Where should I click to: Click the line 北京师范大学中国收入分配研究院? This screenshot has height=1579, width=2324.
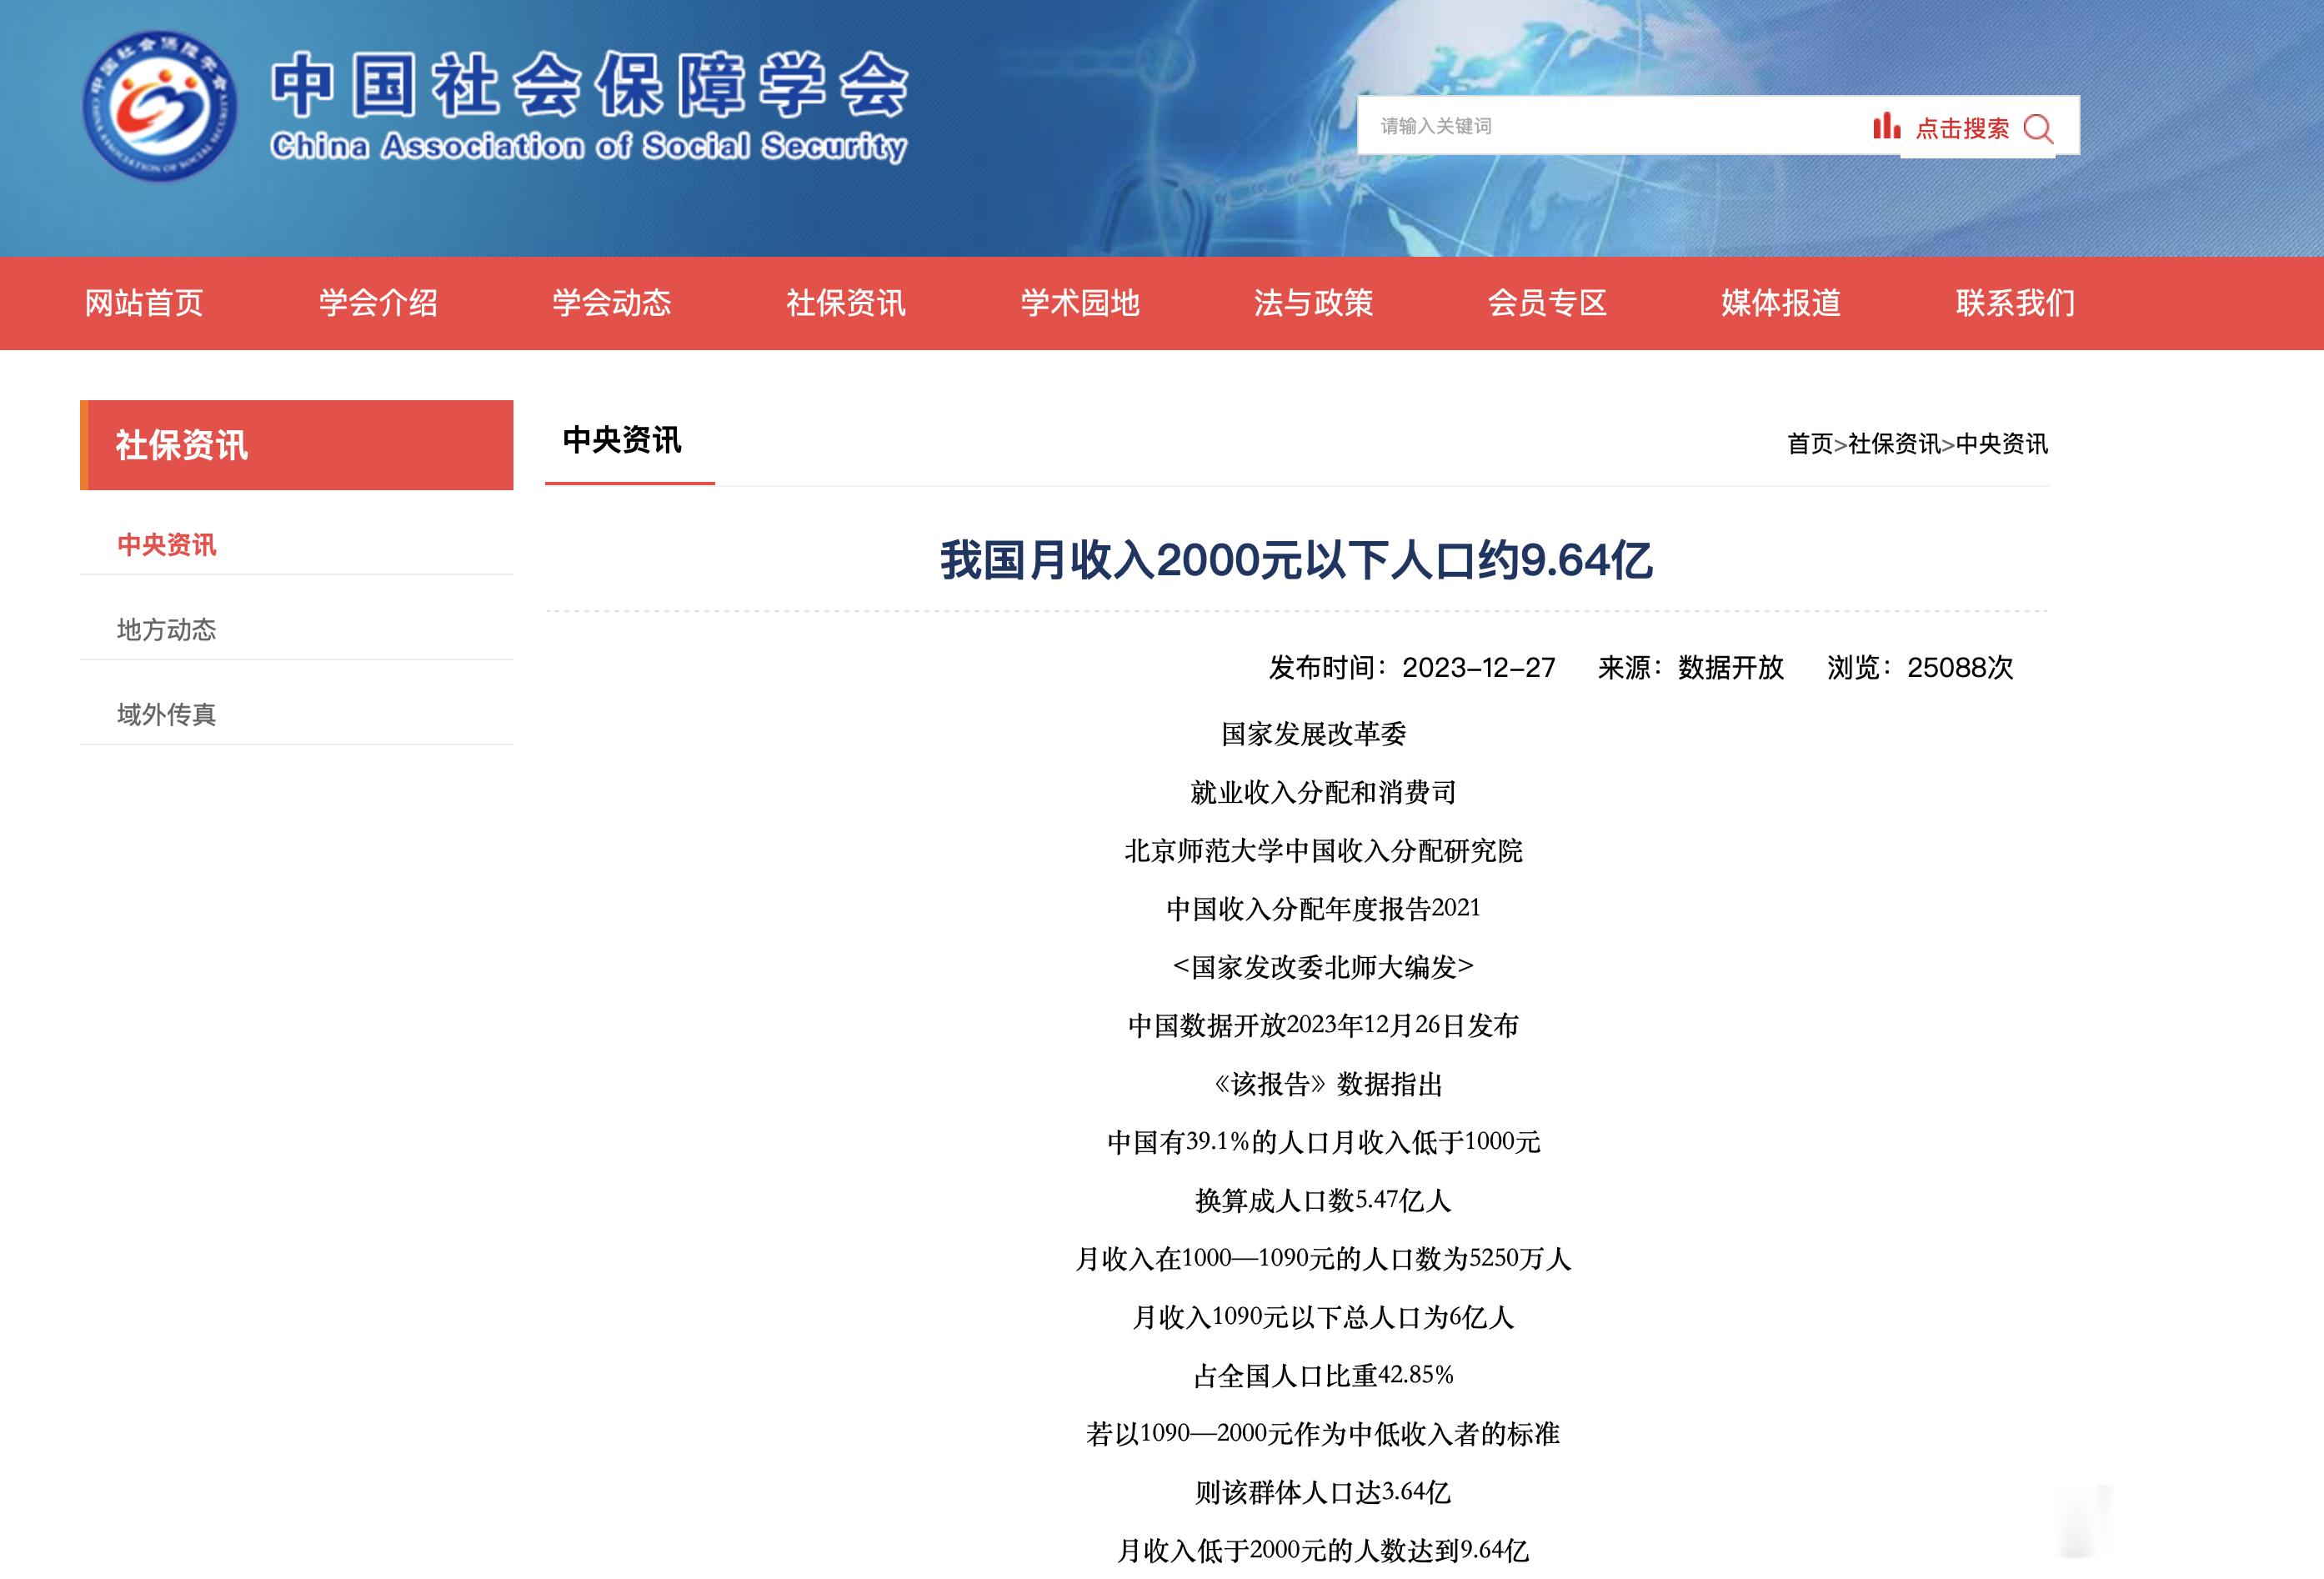click(x=1323, y=851)
